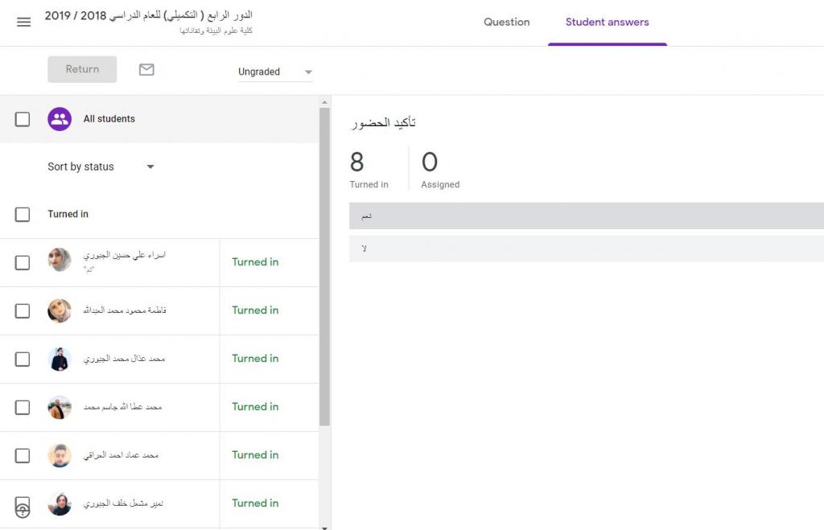Image resolution: width=824 pixels, height=530 pixels.
Task: Click the student list vertical scrollbar
Action: [x=324, y=265]
